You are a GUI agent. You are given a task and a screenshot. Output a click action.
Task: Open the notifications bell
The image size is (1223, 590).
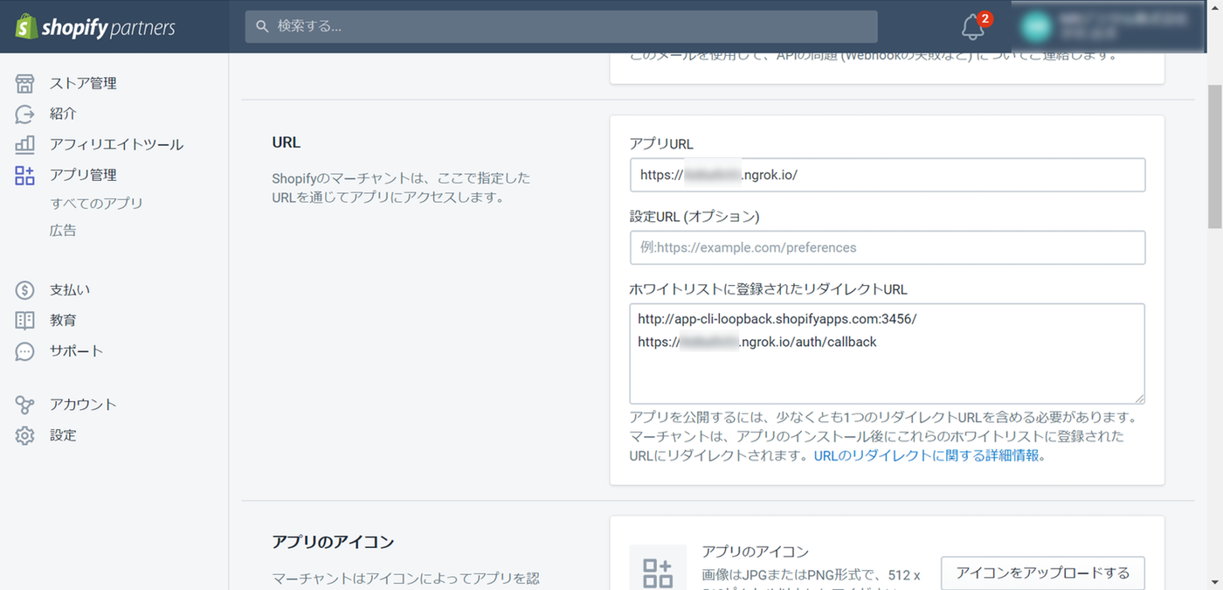(972, 27)
